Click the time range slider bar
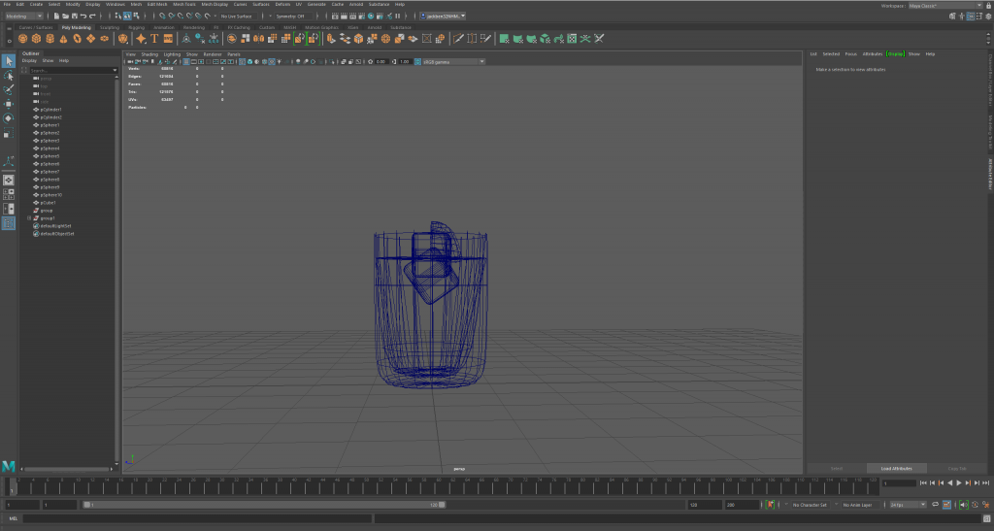994x531 pixels. [x=262, y=505]
